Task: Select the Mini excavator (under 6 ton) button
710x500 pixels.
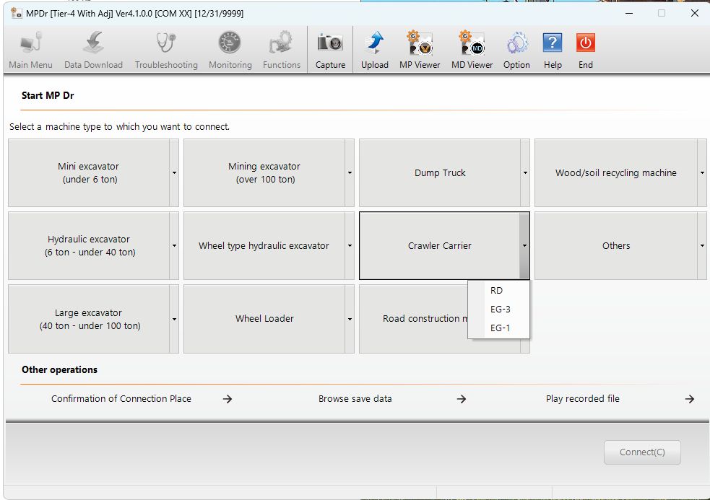Action: [x=89, y=173]
